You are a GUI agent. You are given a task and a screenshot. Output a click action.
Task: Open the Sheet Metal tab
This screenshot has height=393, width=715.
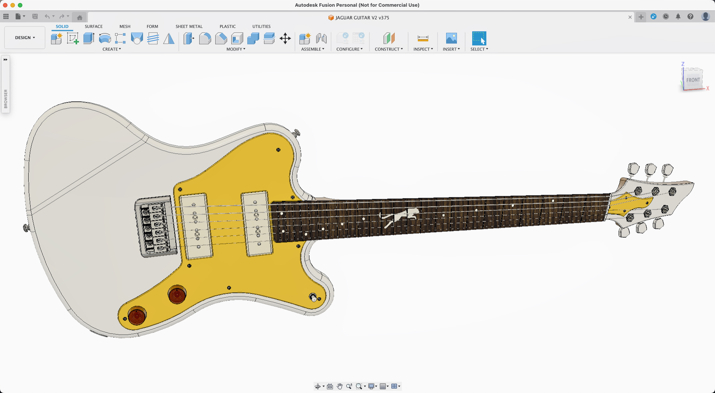click(x=189, y=26)
